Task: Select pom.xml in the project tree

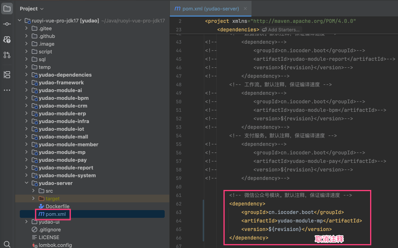Action: [55, 214]
